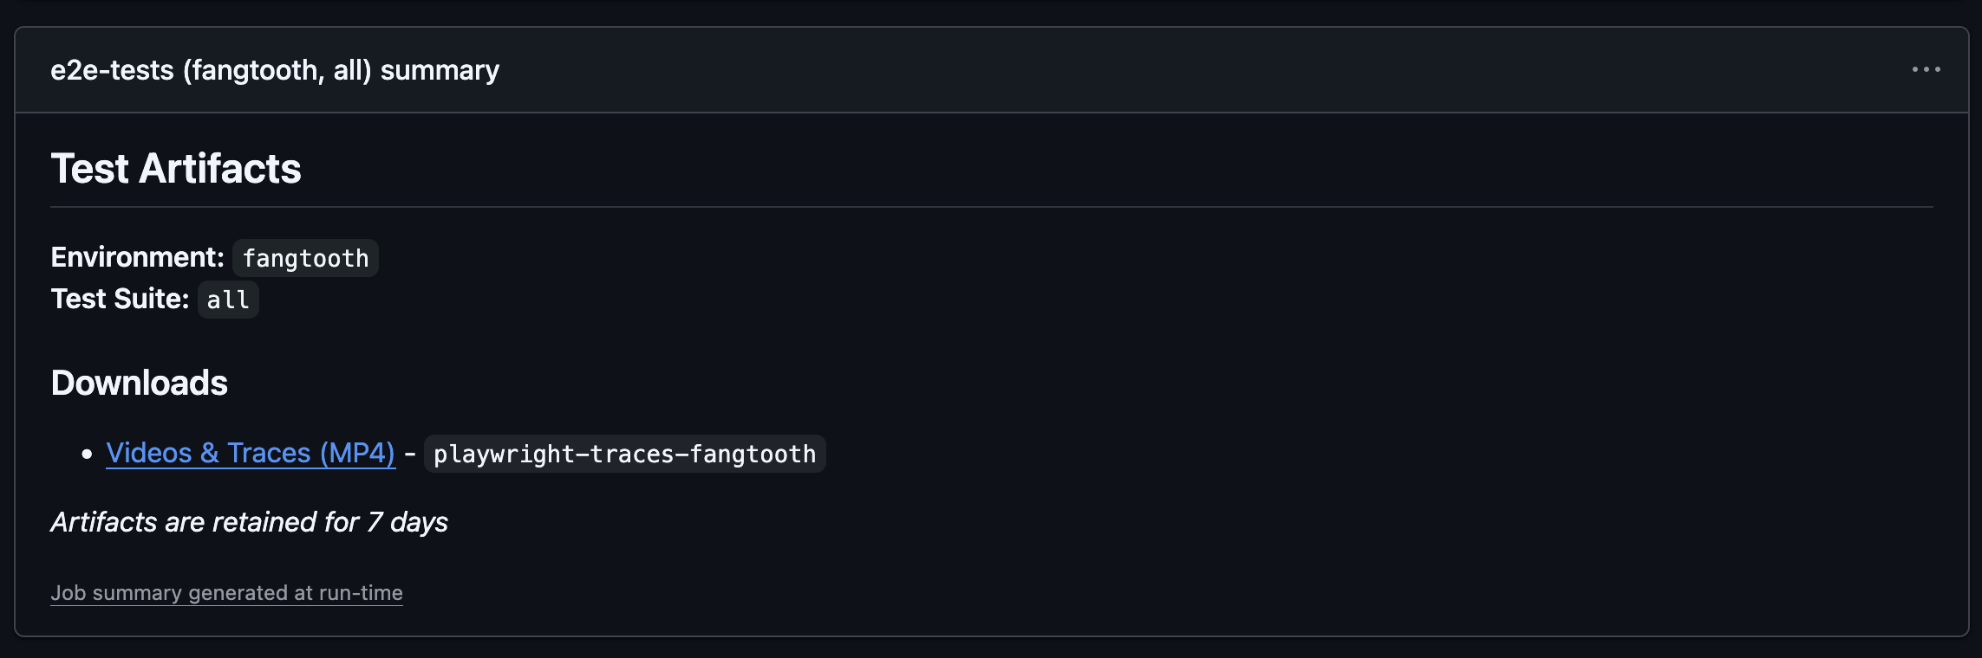Click the ellipsis icon on the summary header
The image size is (1982, 658).
click(1926, 69)
